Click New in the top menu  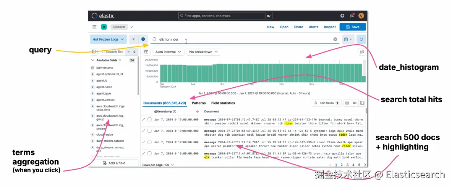tap(271, 27)
